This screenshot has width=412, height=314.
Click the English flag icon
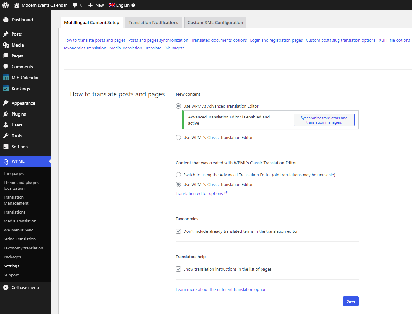[x=112, y=5]
